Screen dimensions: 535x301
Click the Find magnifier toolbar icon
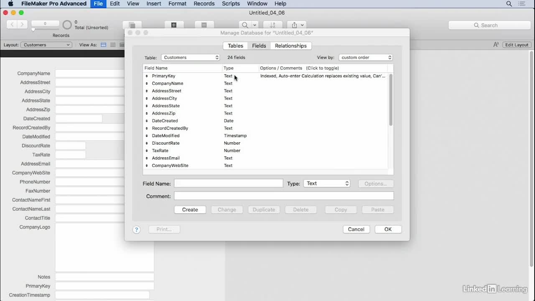click(x=245, y=25)
